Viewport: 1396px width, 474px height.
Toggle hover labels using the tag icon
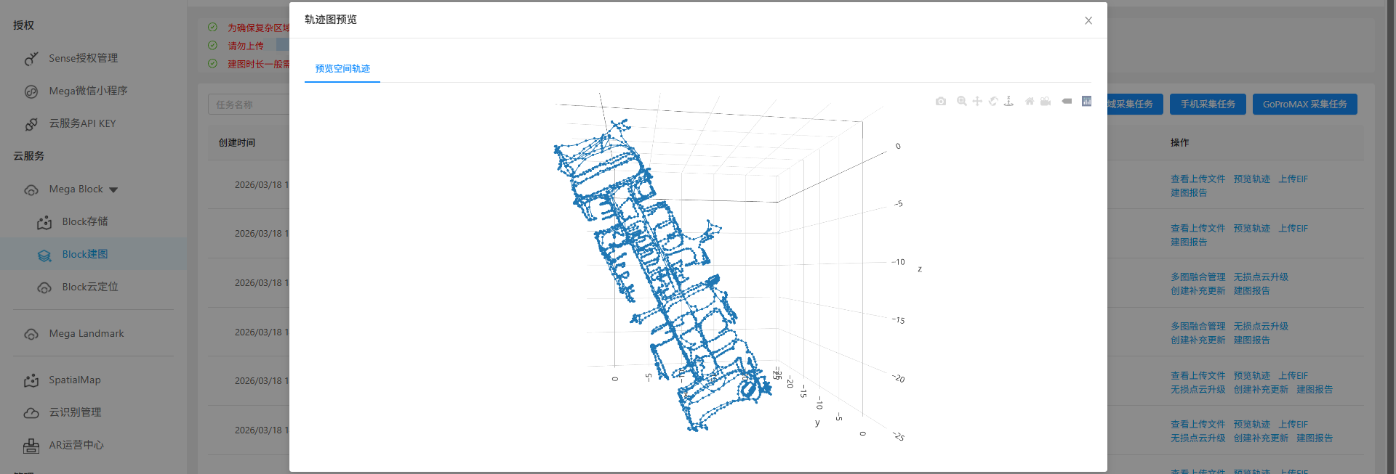[1067, 102]
